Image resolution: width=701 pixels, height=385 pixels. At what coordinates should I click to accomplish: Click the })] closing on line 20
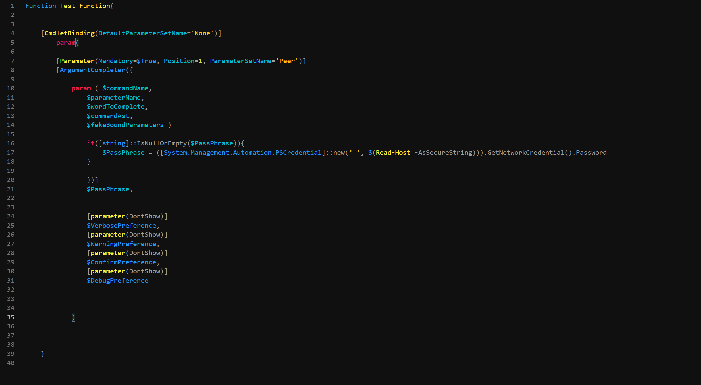pyautogui.click(x=93, y=180)
